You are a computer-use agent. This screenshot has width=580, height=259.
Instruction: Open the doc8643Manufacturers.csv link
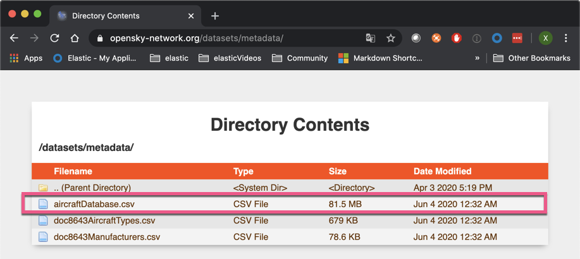click(x=107, y=237)
